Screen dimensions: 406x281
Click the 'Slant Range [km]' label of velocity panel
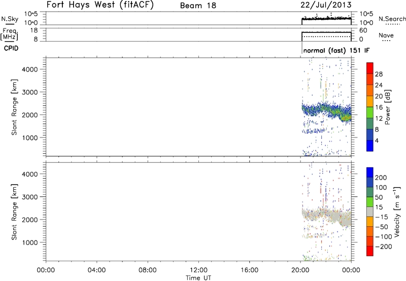14,212
